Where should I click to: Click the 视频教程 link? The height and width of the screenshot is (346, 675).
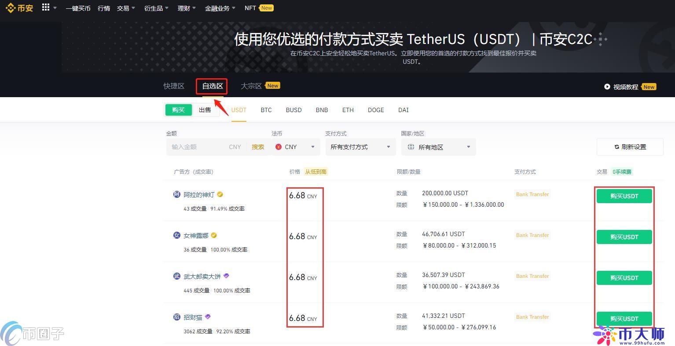625,87
